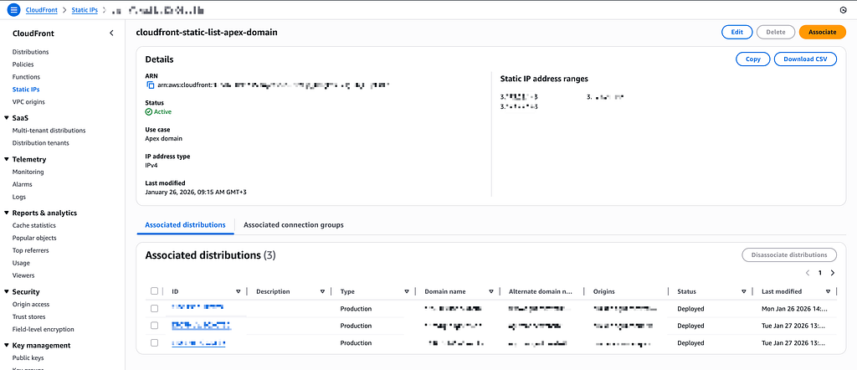Open Viewers in the sidebar

point(23,276)
